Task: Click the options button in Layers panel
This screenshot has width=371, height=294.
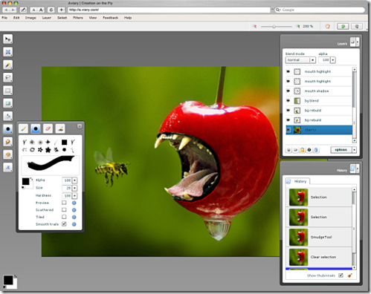Action: (x=341, y=150)
